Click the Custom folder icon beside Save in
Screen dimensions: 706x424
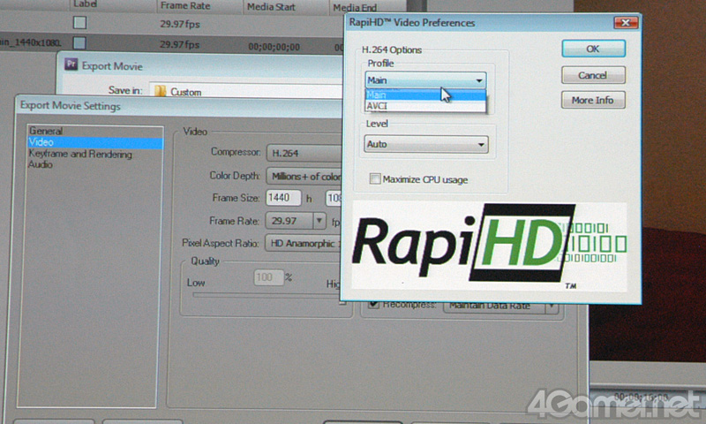(159, 91)
